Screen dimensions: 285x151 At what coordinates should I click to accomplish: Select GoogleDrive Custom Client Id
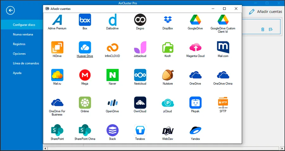click(x=223, y=20)
